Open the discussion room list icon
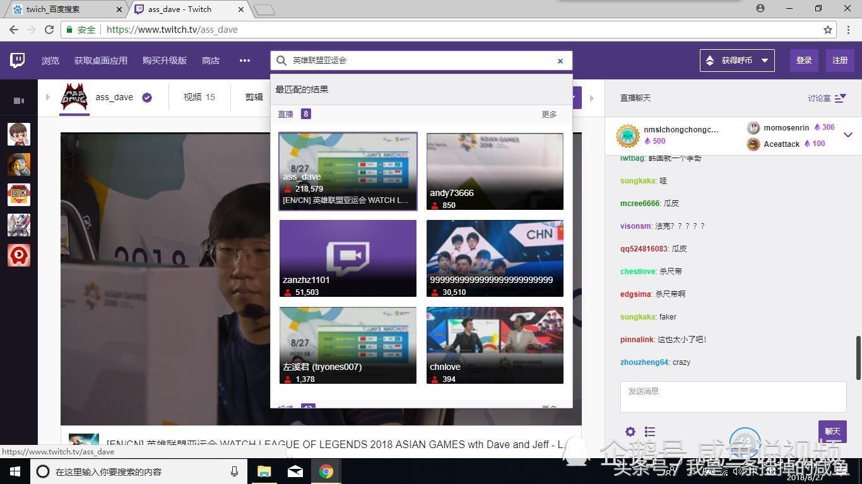 840,98
